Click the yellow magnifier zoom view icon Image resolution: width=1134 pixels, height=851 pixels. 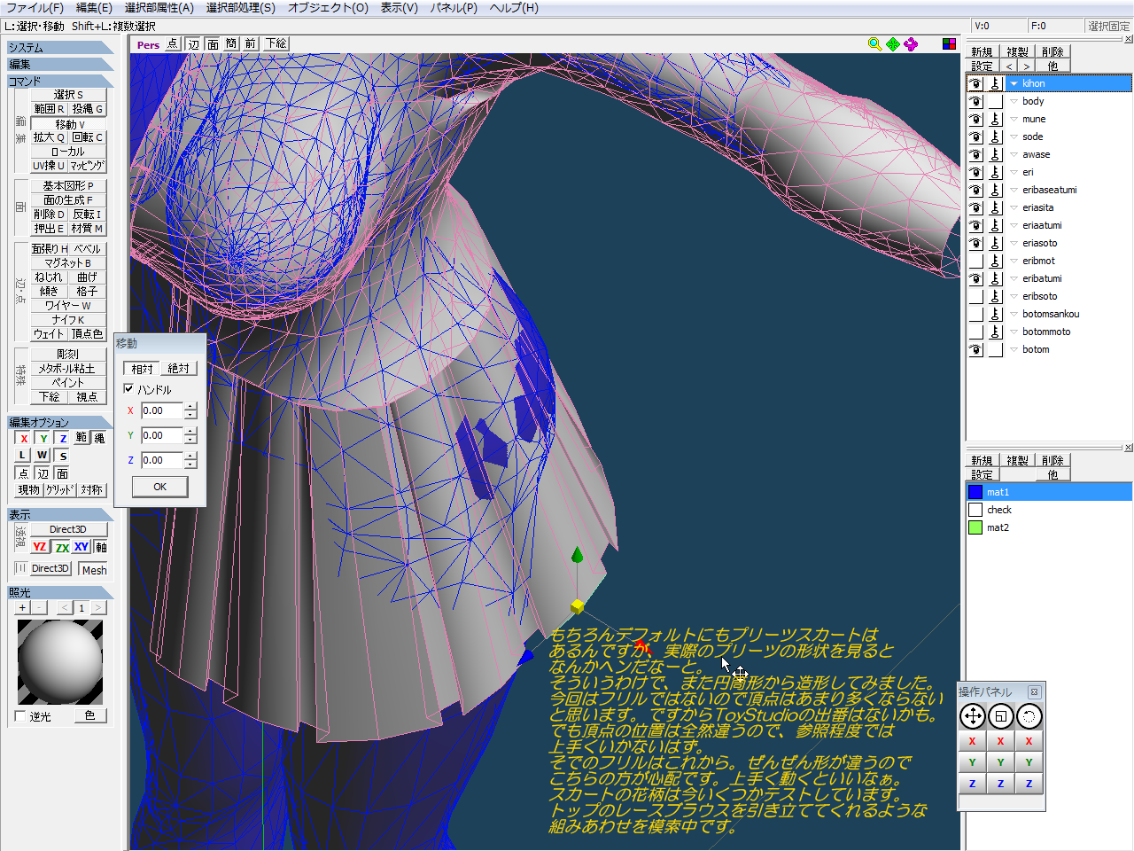coord(874,44)
